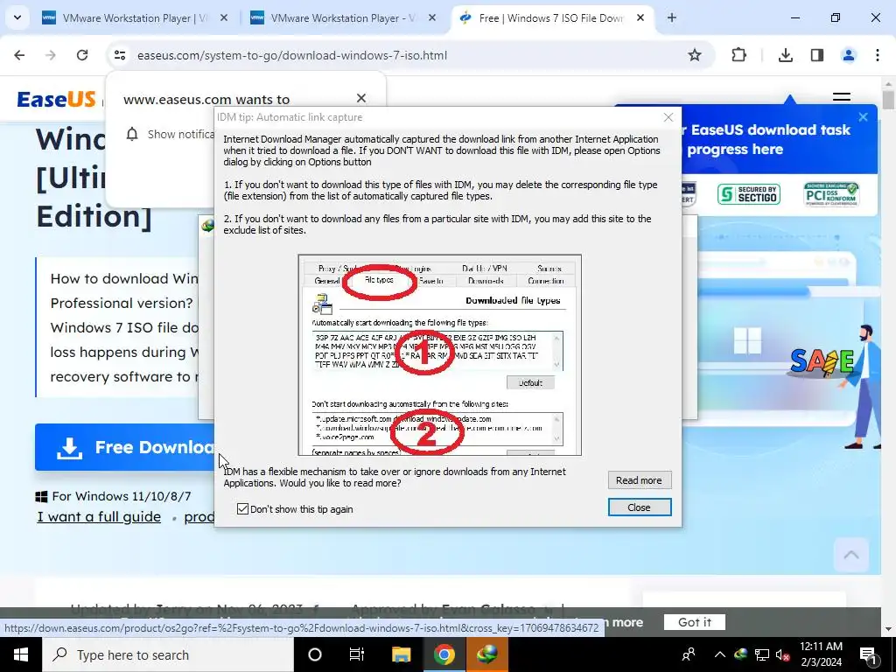Viewport: 896px width, 672px height.
Task: Reload the current page
Action: click(x=82, y=55)
